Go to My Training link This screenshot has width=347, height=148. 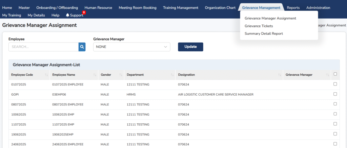pos(12,15)
